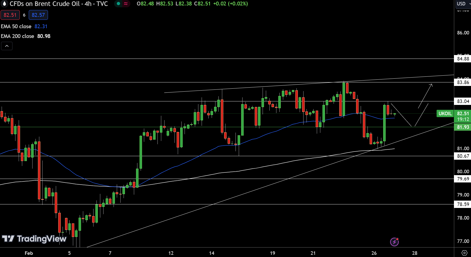Click the EMA 50 value 82.31
Screen dimensions: 471x257
pyautogui.click(x=41, y=26)
